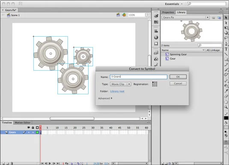Open the Swatches panel icon
This screenshot has width=229, height=165.
tap(156, 22)
